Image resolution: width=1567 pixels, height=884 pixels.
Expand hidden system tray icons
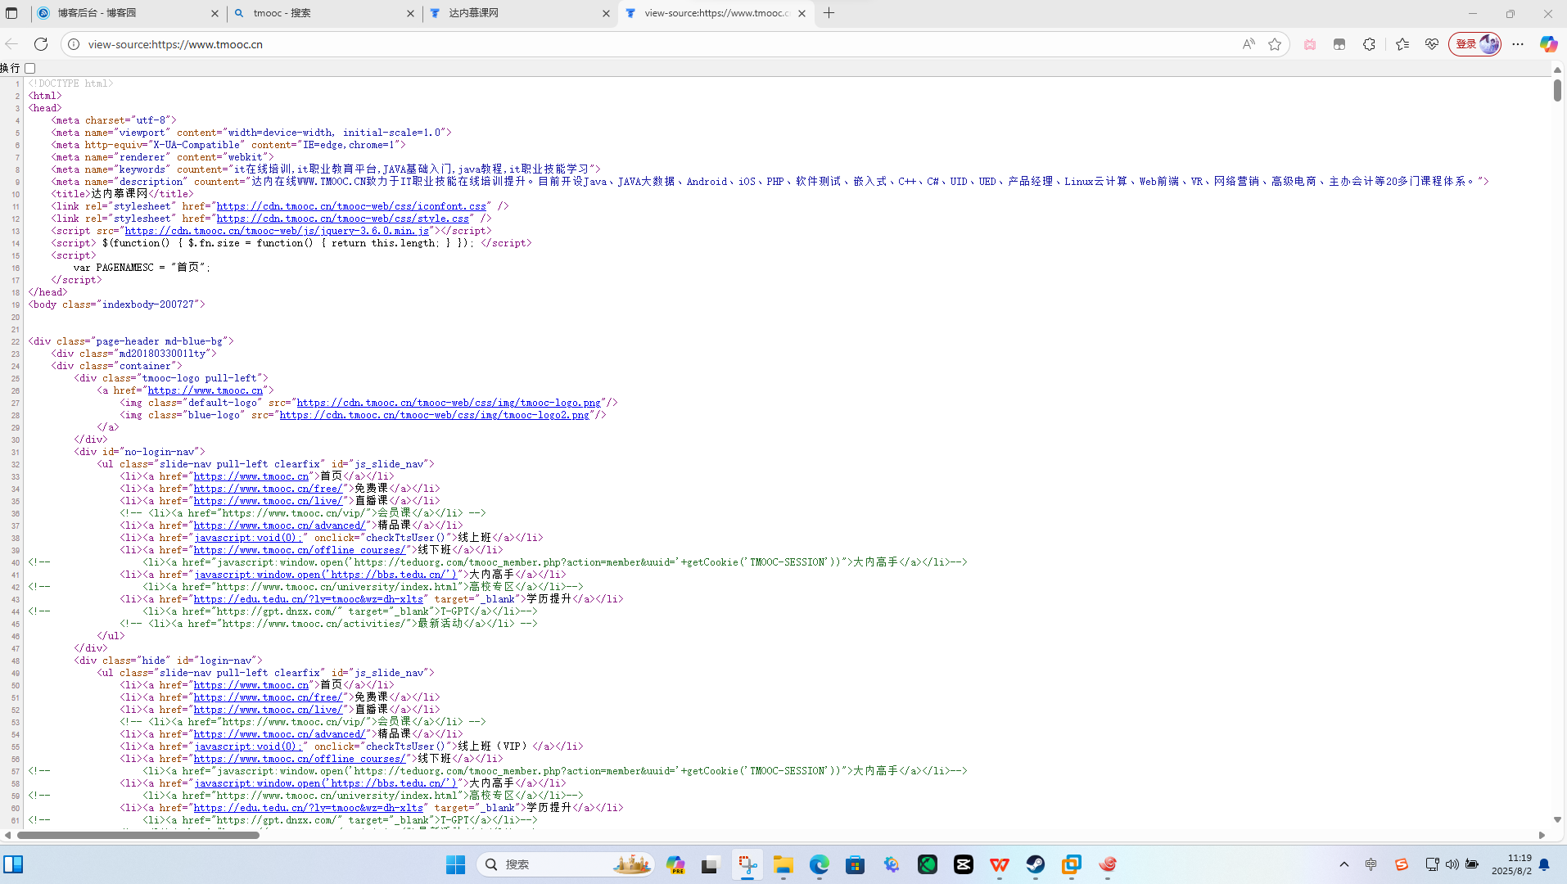pos(1344,864)
